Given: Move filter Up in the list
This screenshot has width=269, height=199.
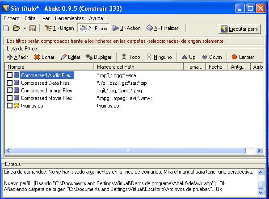Looking at the screenshot, I should point(189,57).
